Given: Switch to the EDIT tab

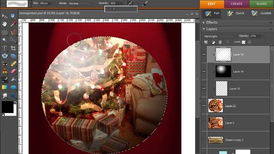Looking at the screenshot, I should pyautogui.click(x=211, y=4).
